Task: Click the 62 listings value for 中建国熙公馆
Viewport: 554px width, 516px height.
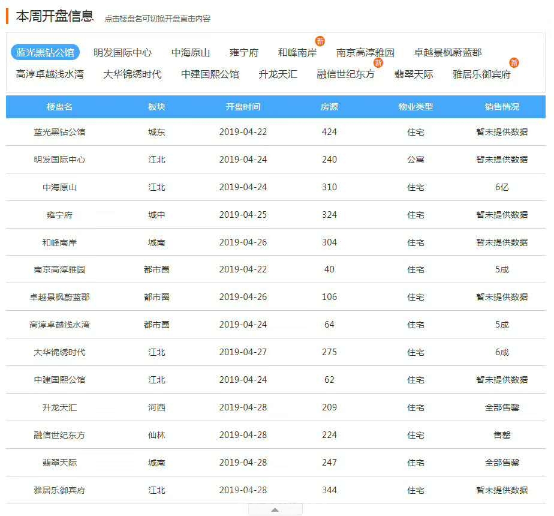Action: 329,380
